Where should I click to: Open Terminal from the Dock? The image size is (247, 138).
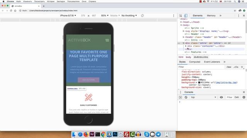(x=98, y=134)
